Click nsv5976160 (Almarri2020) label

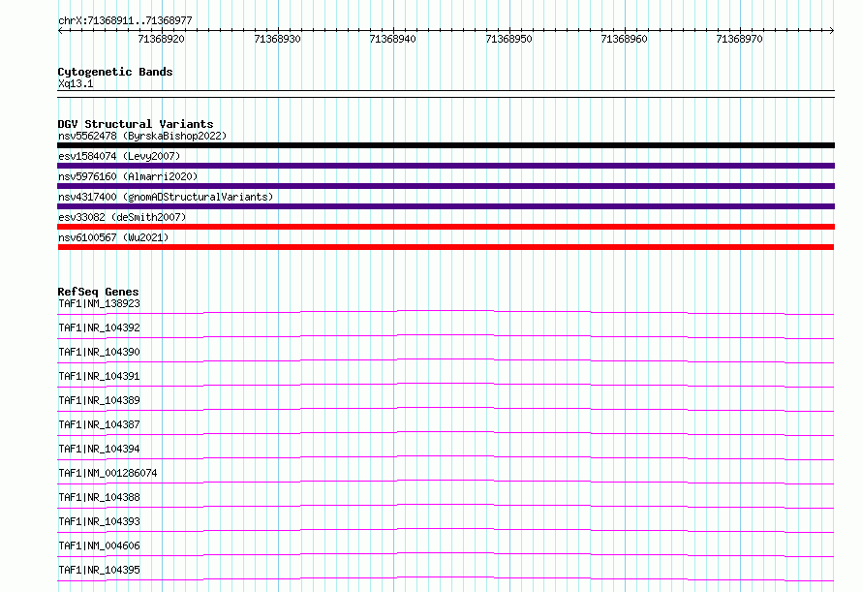[x=128, y=176]
